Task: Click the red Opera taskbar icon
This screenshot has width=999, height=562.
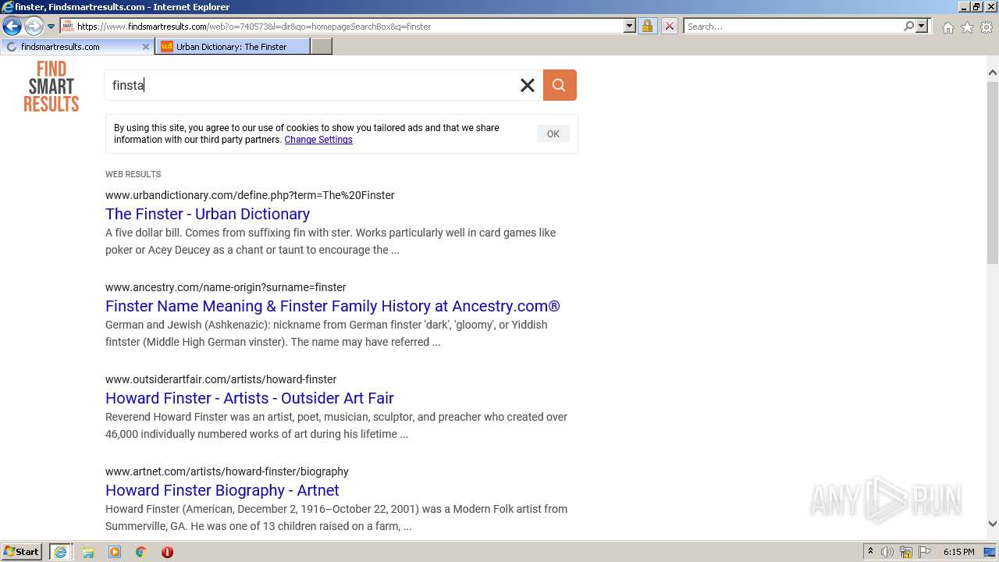Action: click(167, 552)
